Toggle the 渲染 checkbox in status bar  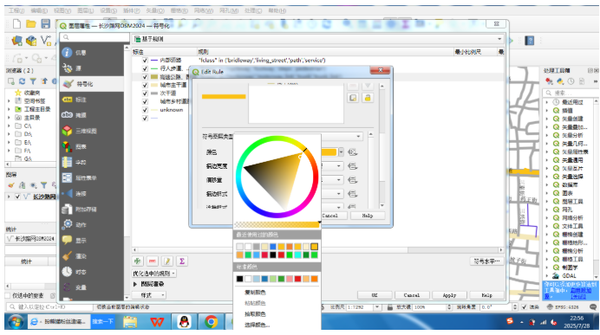(525, 306)
